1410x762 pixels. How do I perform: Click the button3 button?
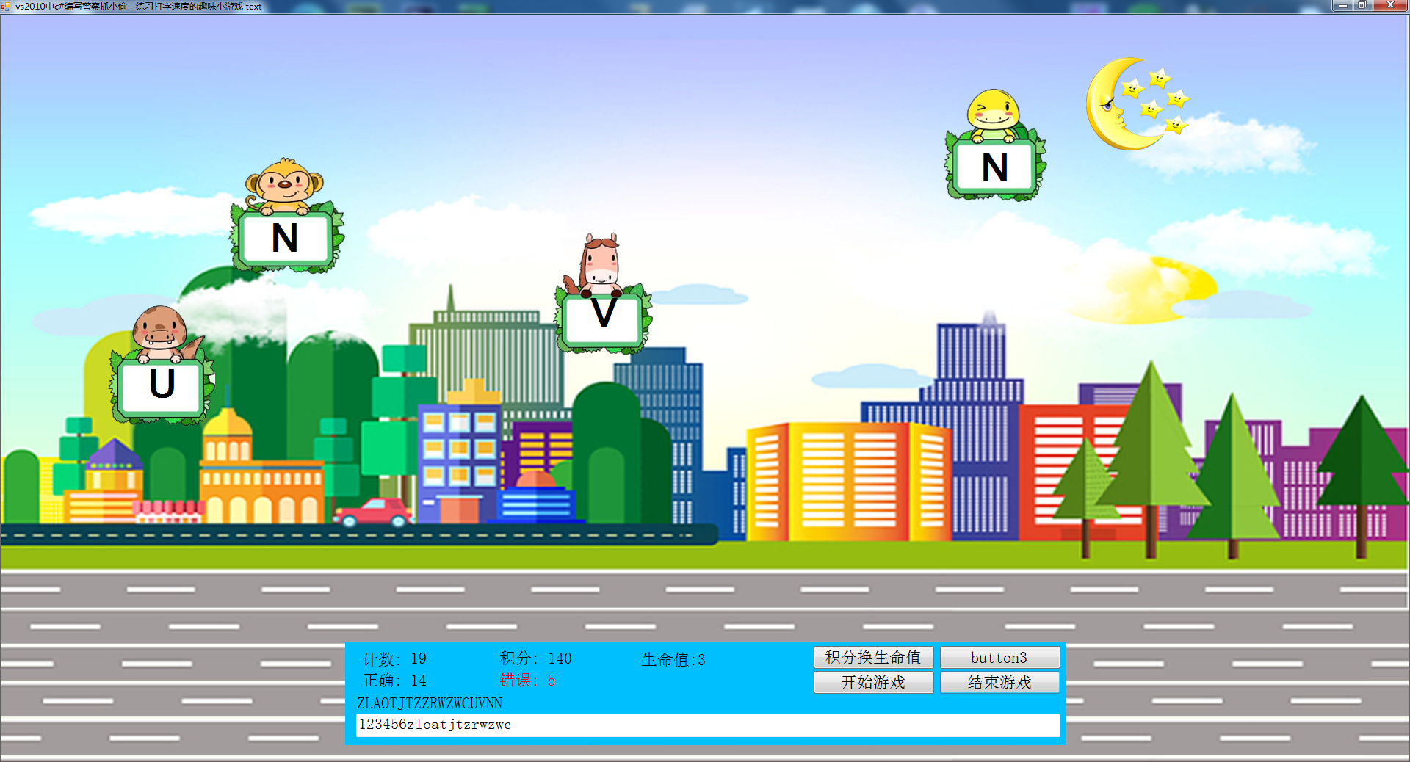tap(999, 657)
